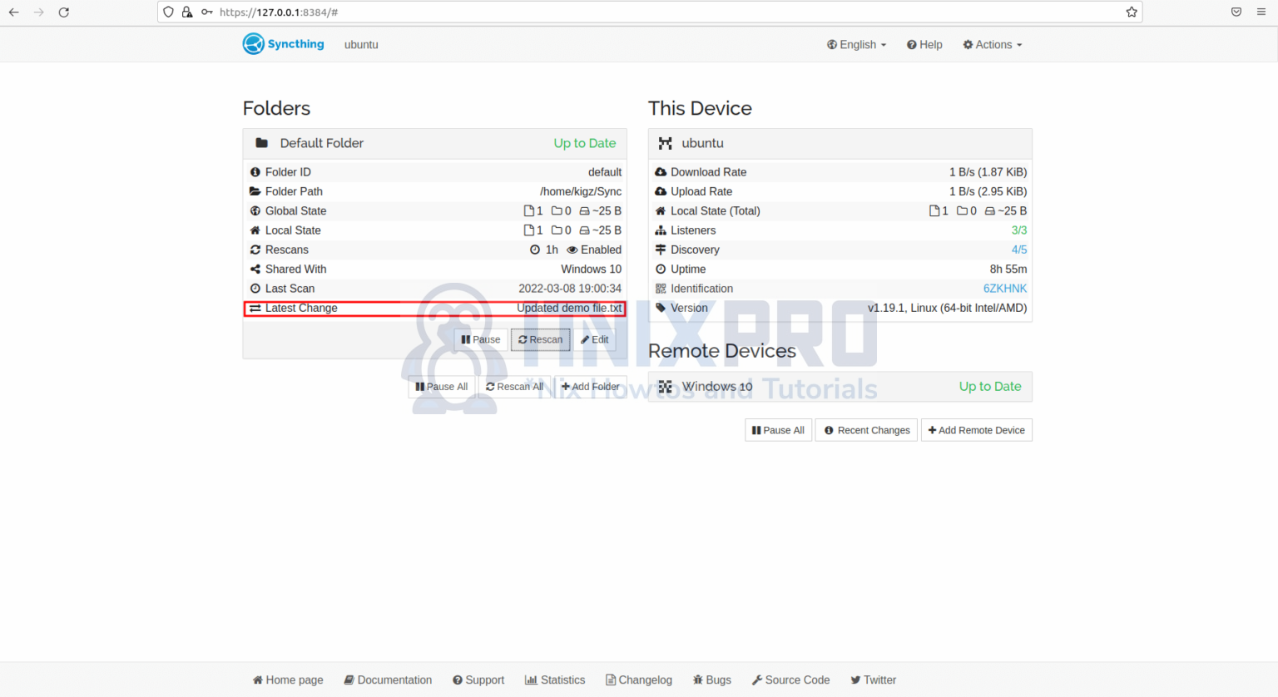Click the Twitter bird icon in the footer
1278x697 pixels.
(856, 680)
